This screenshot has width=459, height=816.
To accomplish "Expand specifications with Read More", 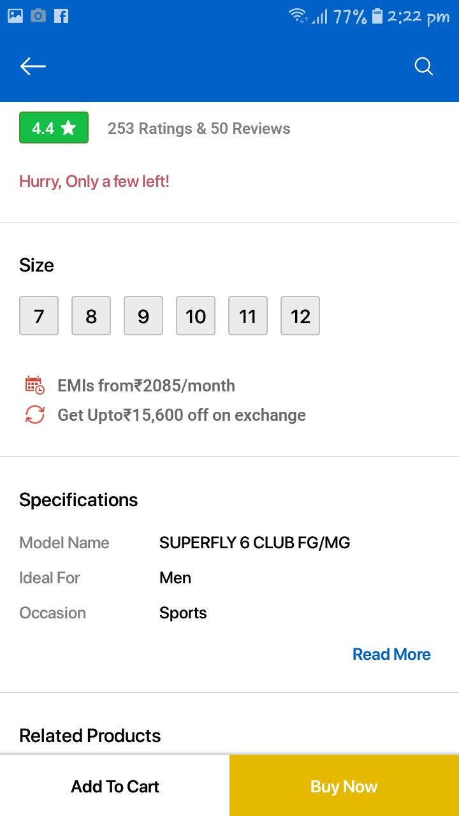I will pyautogui.click(x=391, y=654).
